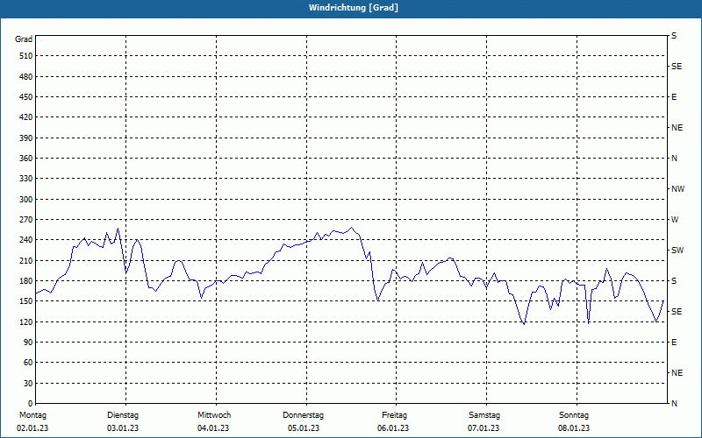The image size is (702, 438).
Task: Click the "NW" compass direction label
Action: pos(677,189)
